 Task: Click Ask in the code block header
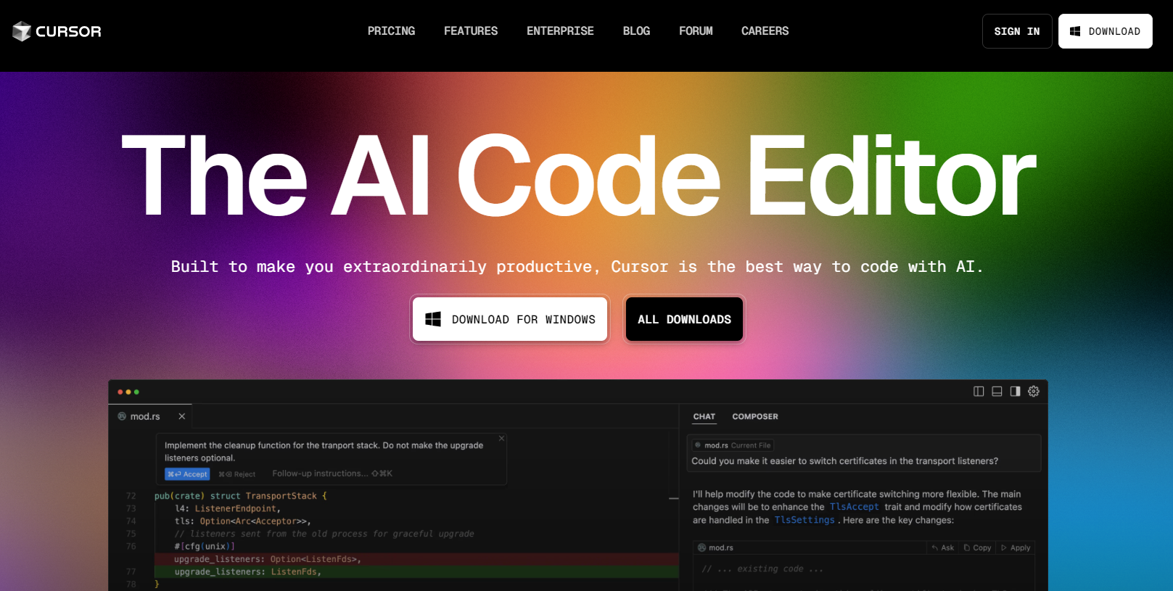(943, 547)
